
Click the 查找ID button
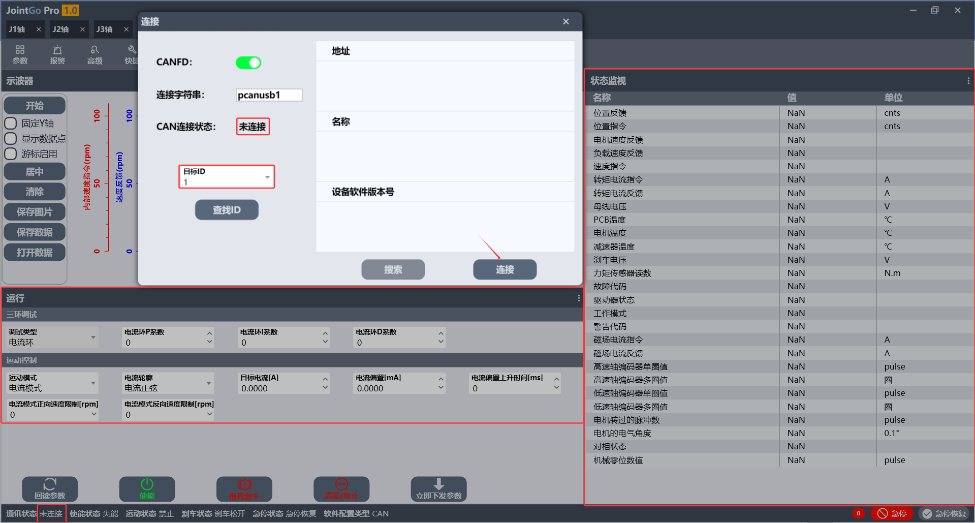coord(227,210)
